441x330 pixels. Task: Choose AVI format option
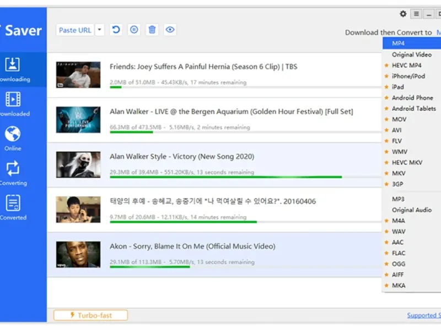tap(412, 130)
